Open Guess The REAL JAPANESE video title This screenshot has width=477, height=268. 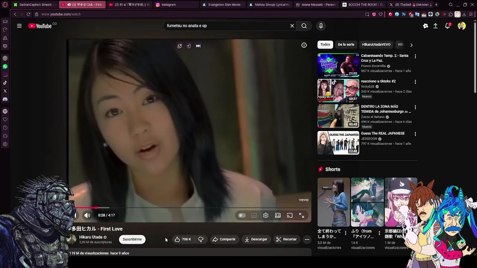click(x=383, y=133)
